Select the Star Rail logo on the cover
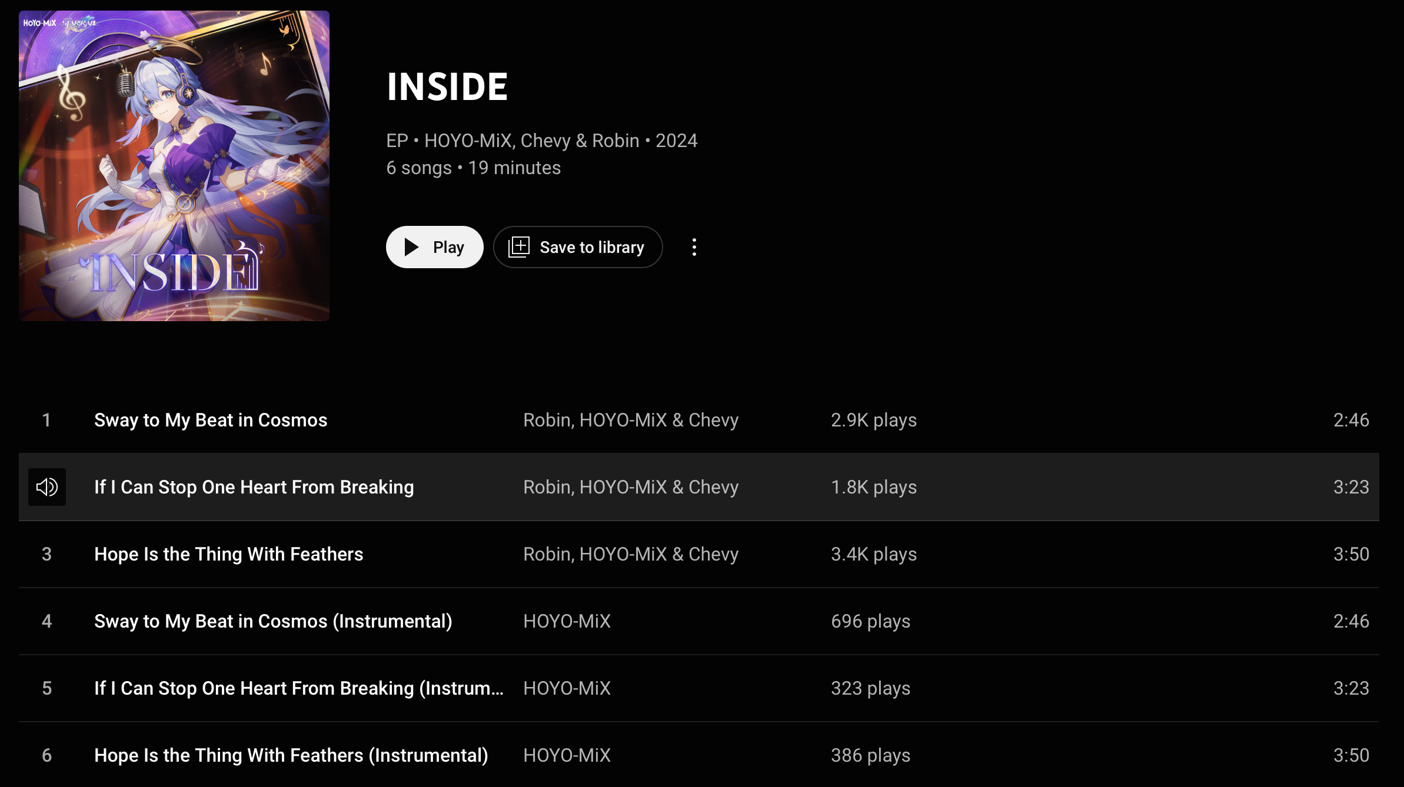Viewport: 1404px width, 787px height. tap(75, 22)
